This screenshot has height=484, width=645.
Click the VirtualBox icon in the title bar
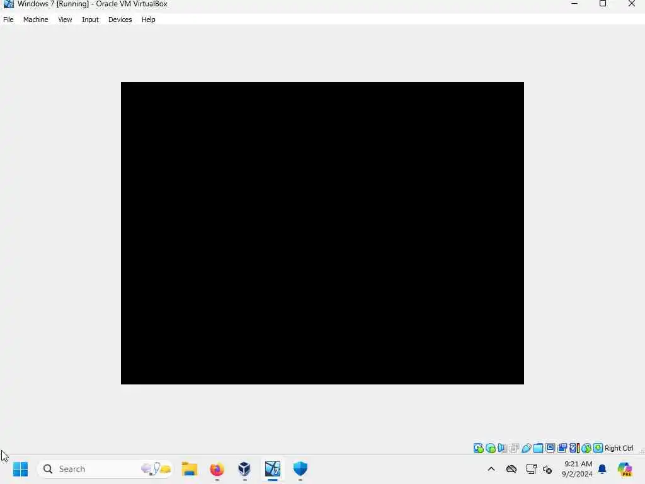tap(9, 4)
